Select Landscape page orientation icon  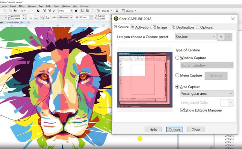[x=36, y=17]
